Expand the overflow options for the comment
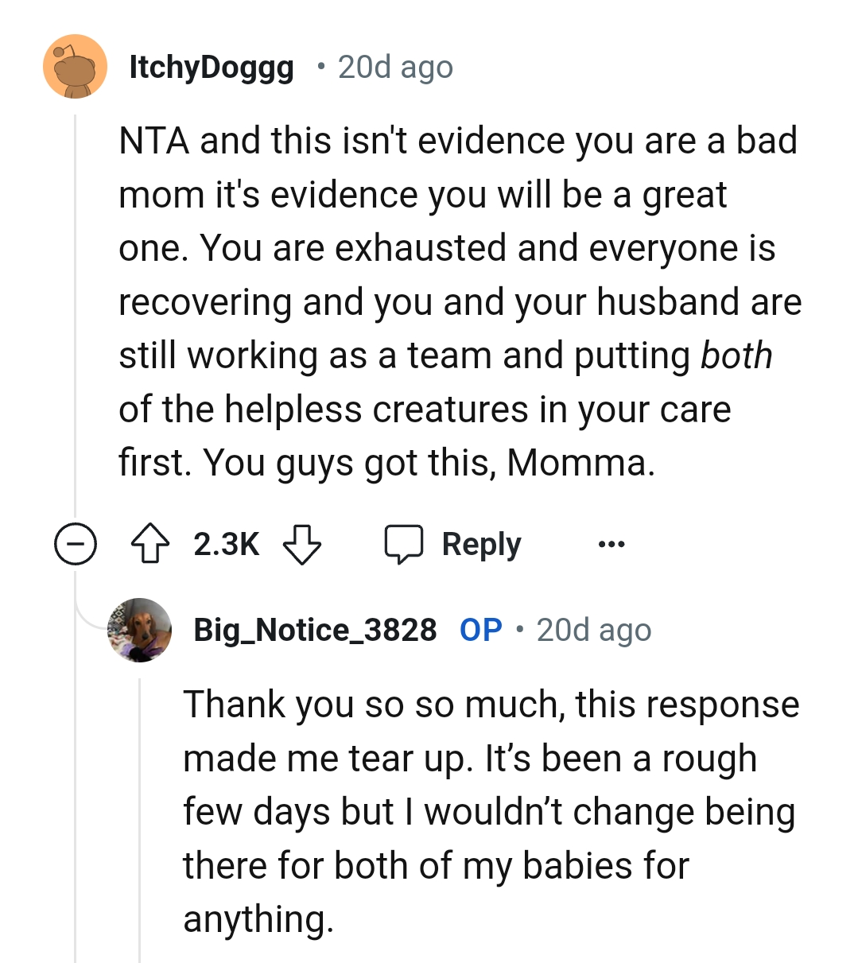The image size is (858, 963). point(611,544)
